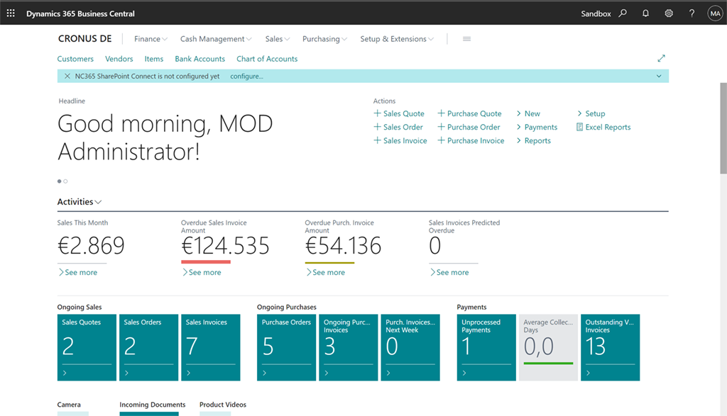
Task: Click the Excel Reports document icon
Action: pos(579,127)
